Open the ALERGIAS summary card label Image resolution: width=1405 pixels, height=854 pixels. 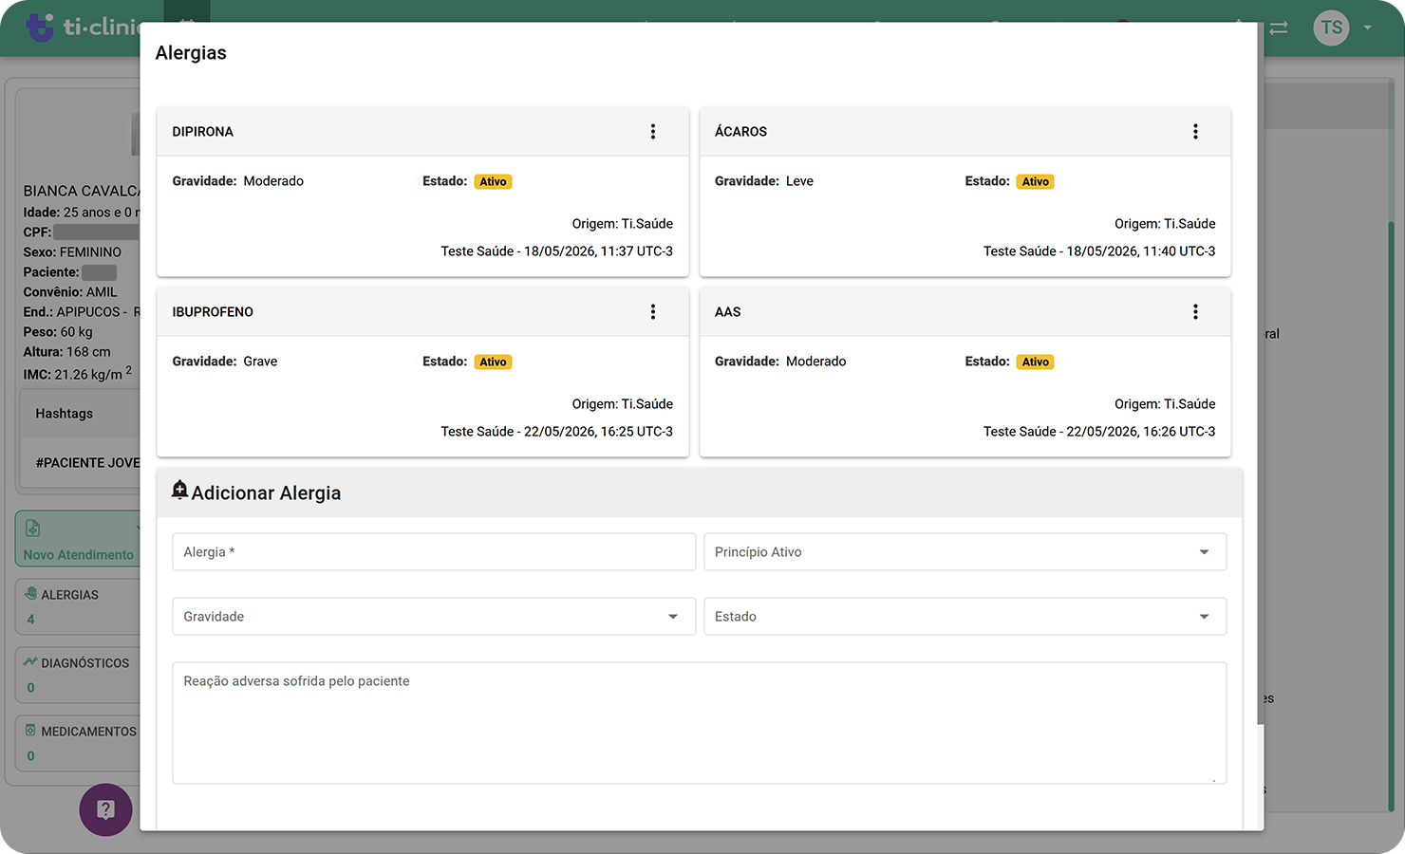coord(69,595)
